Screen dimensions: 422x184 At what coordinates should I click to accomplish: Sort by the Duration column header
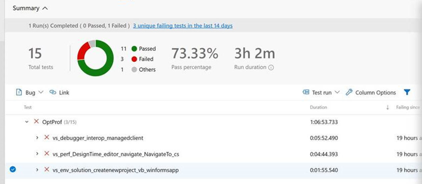[x=318, y=107]
